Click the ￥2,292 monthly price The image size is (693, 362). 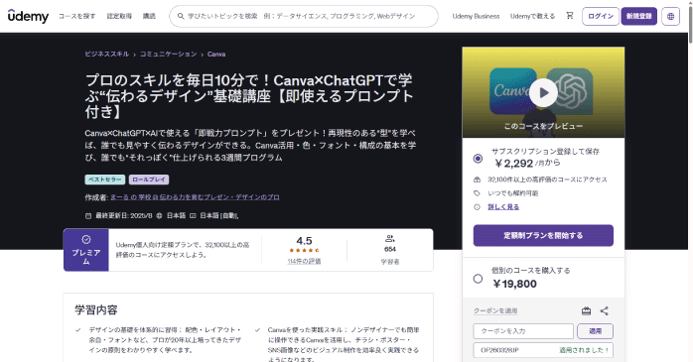pyautogui.click(x=513, y=164)
